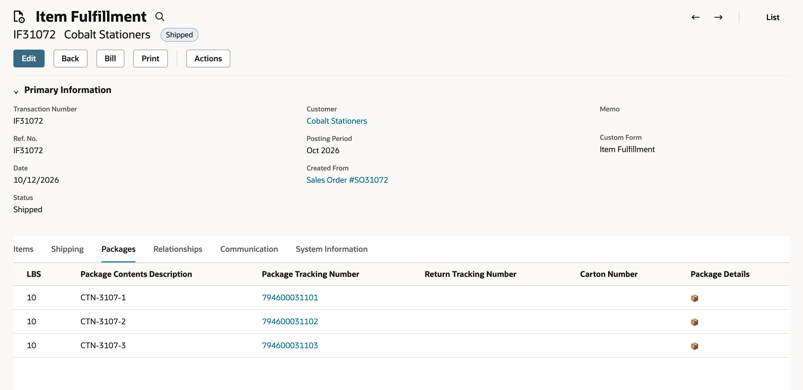Open the System Information tab

331,249
